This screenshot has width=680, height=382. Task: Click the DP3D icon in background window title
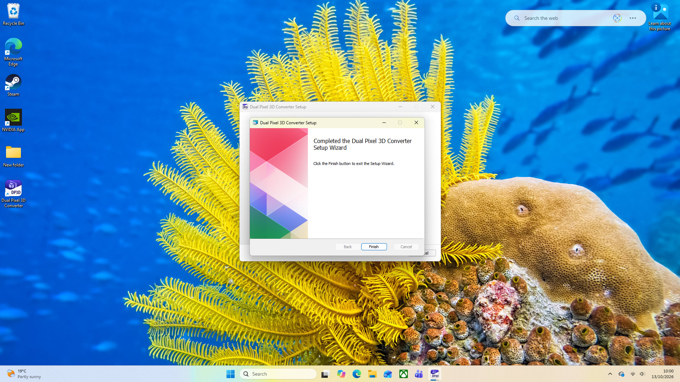click(x=245, y=107)
